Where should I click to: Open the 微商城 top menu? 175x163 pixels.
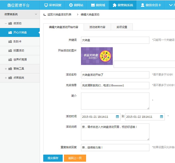coord(98,5)
